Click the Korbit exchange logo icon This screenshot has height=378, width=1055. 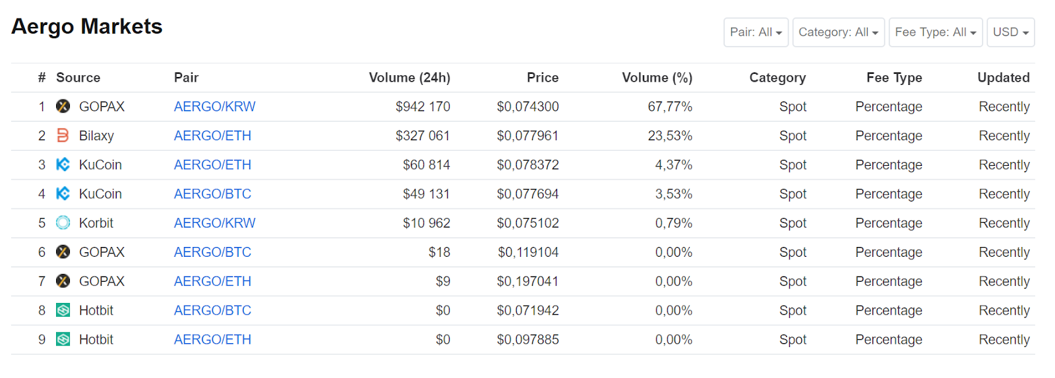(x=63, y=223)
